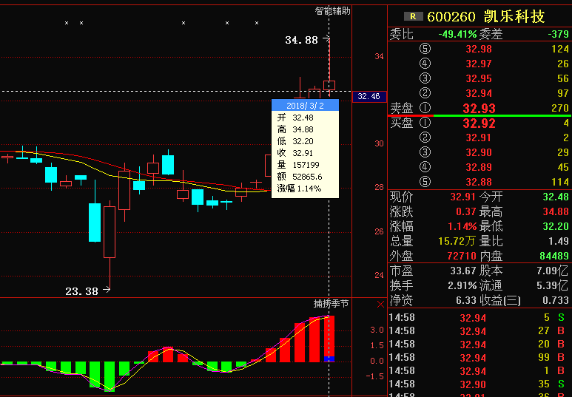Image resolution: width=572 pixels, height=397 pixels.
Task: Select the circled 1 sell level at 32.93
Action: [x=425, y=108]
